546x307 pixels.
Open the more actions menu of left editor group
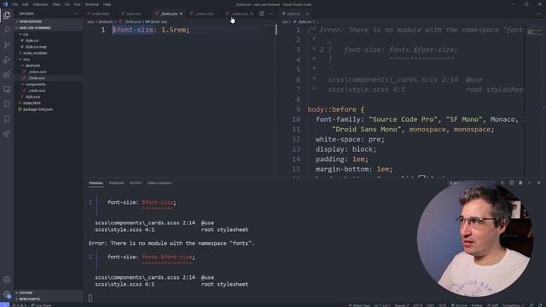(270, 14)
